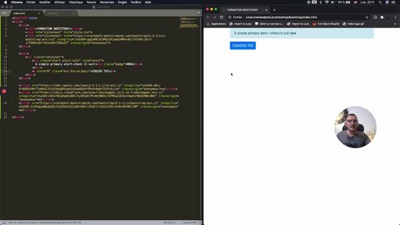The height and width of the screenshot is (225, 400).
Task: Bookmark this page with the star icon
Action: pos(367,17)
